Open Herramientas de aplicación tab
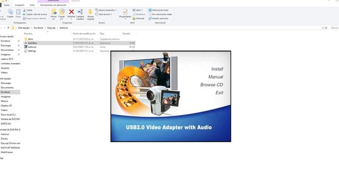Image resolution: width=339 pixels, height=191 pixels. click(x=53, y=5)
